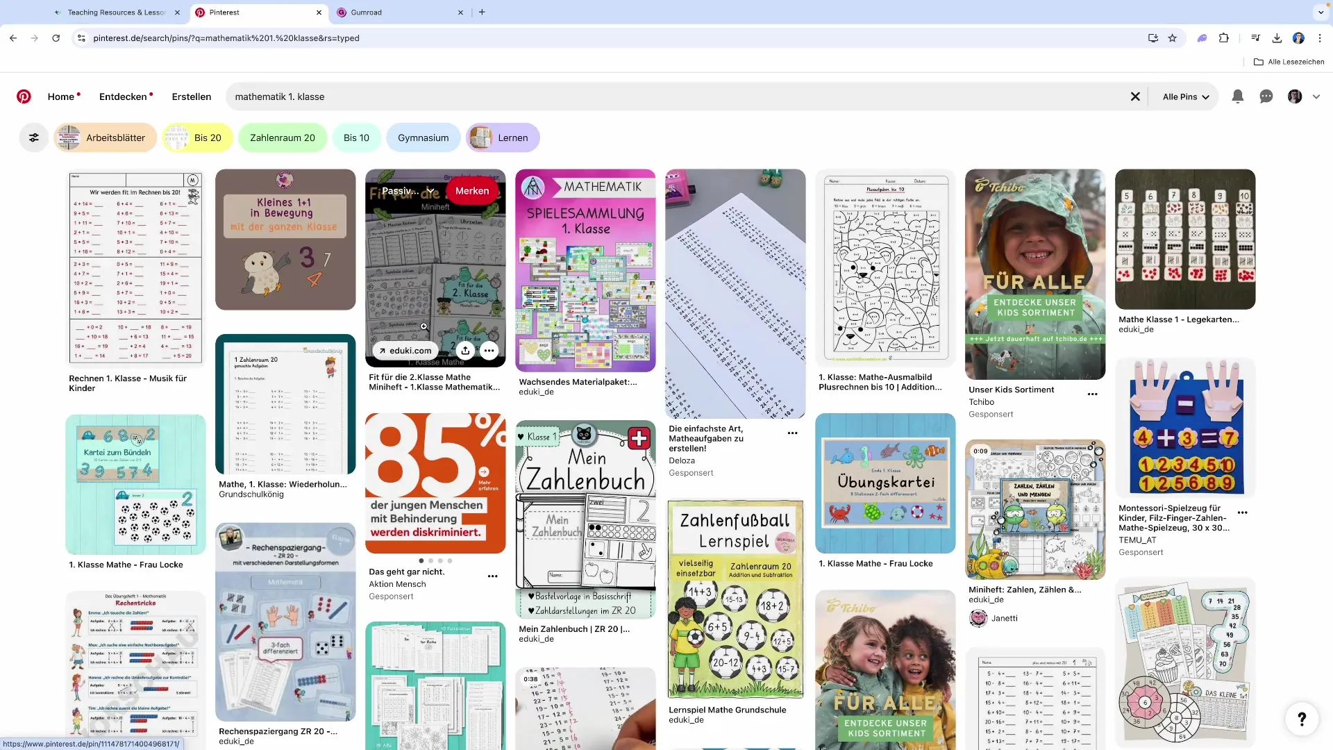Open the eduki.com link on pin
The image size is (1333, 750).
(405, 351)
